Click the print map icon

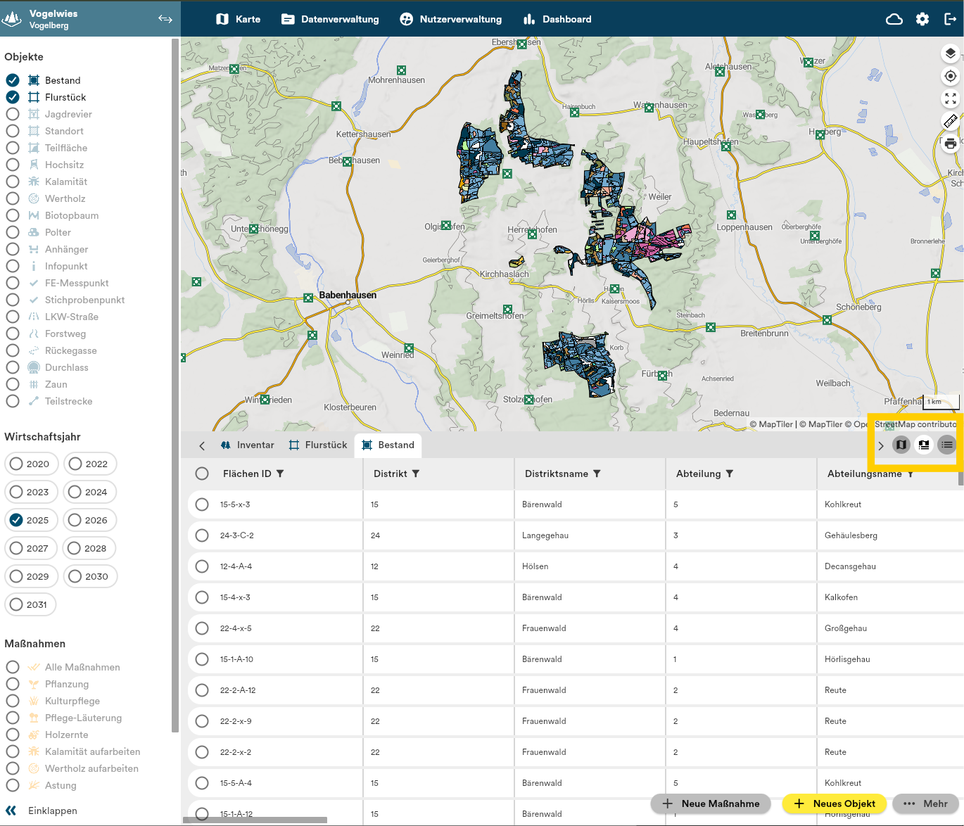[x=950, y=144]
